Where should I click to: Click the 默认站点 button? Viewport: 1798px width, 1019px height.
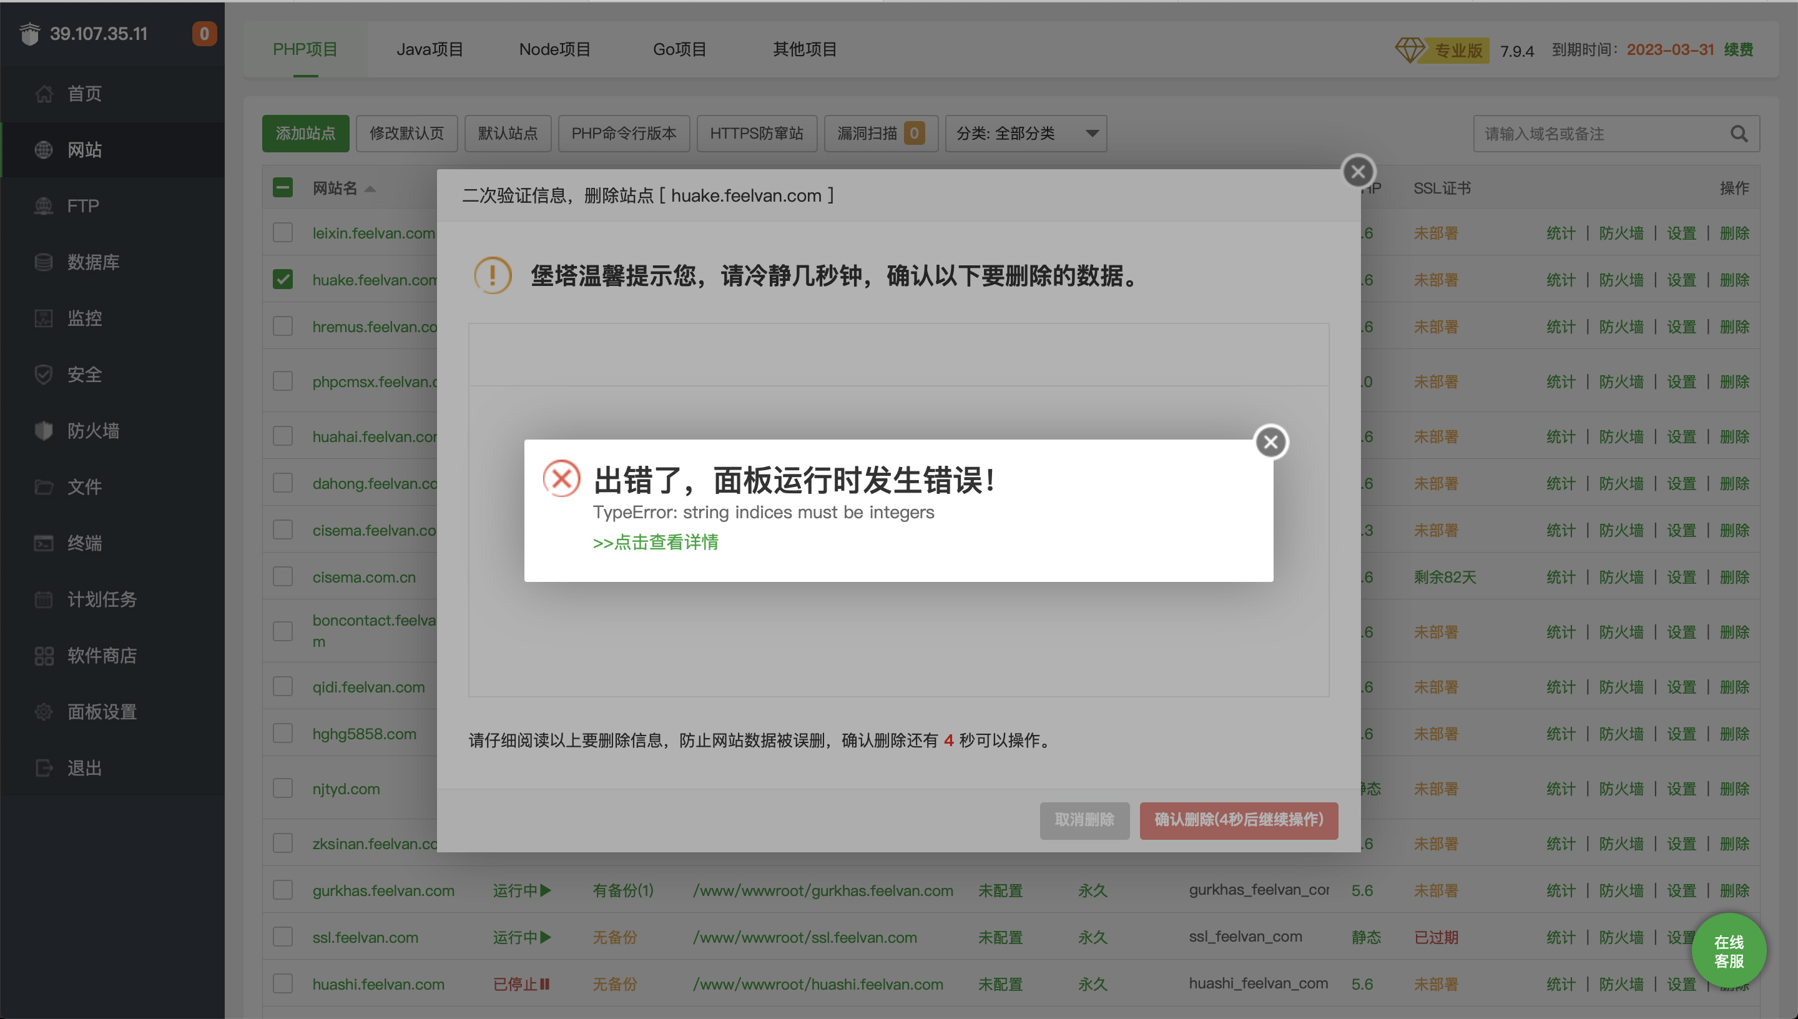(508, 134)
